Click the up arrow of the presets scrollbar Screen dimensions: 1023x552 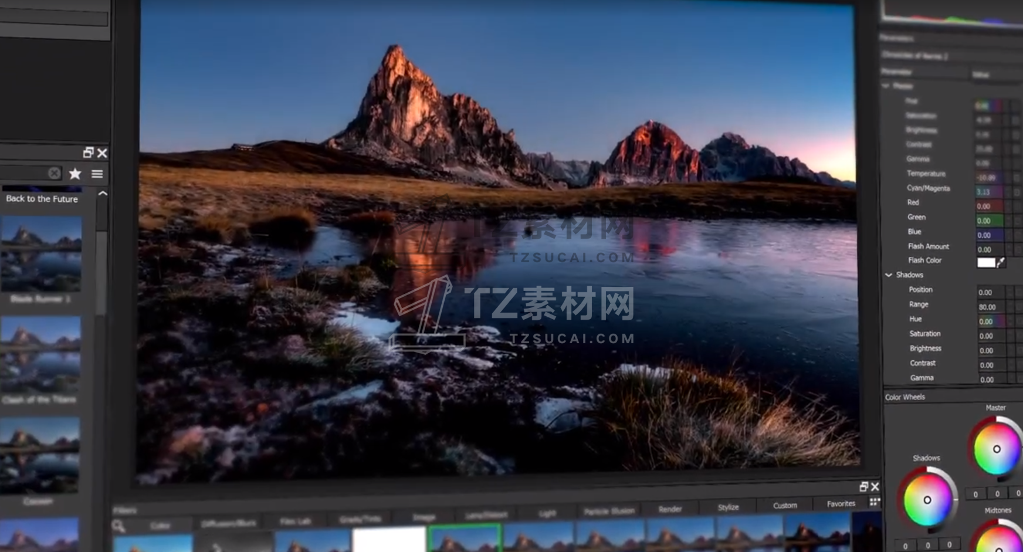103,194
